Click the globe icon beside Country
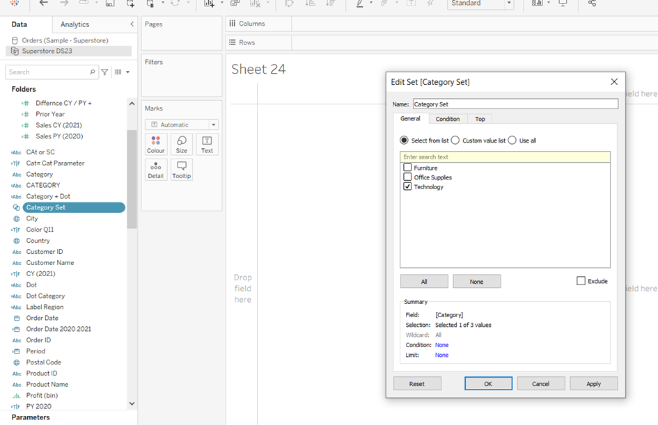 point(17,241)
